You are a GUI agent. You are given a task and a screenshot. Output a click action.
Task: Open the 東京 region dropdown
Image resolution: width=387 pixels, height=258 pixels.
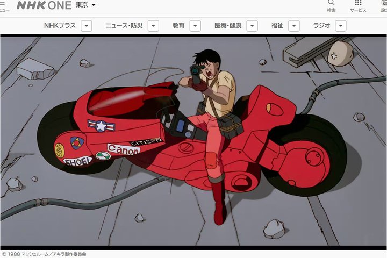(85, 5)
